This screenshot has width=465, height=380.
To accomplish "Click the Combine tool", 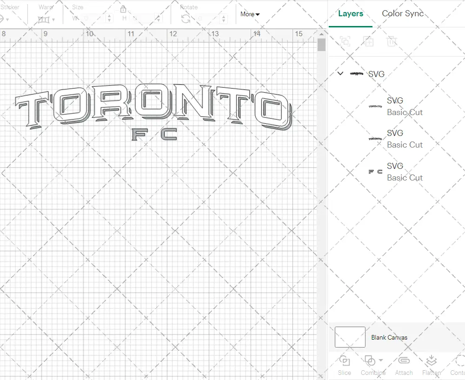I will click(x=373, y=366).
